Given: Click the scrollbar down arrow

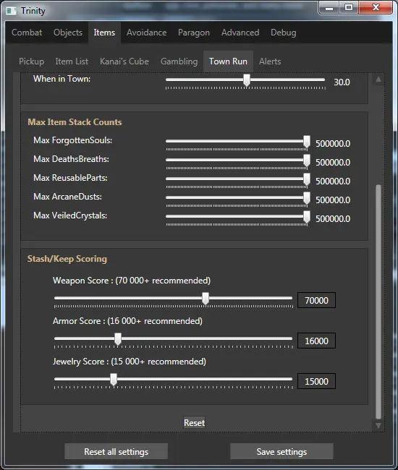Looking at the screenshot, I should pos(378,425).
